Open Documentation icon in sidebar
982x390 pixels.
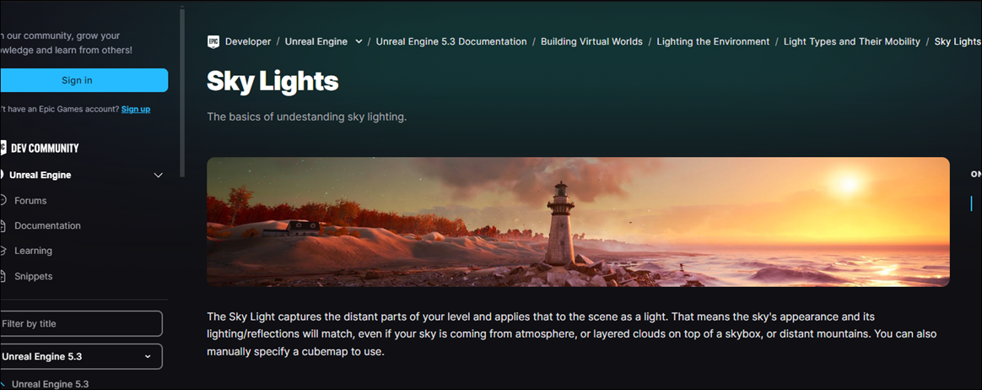[3, 225]
